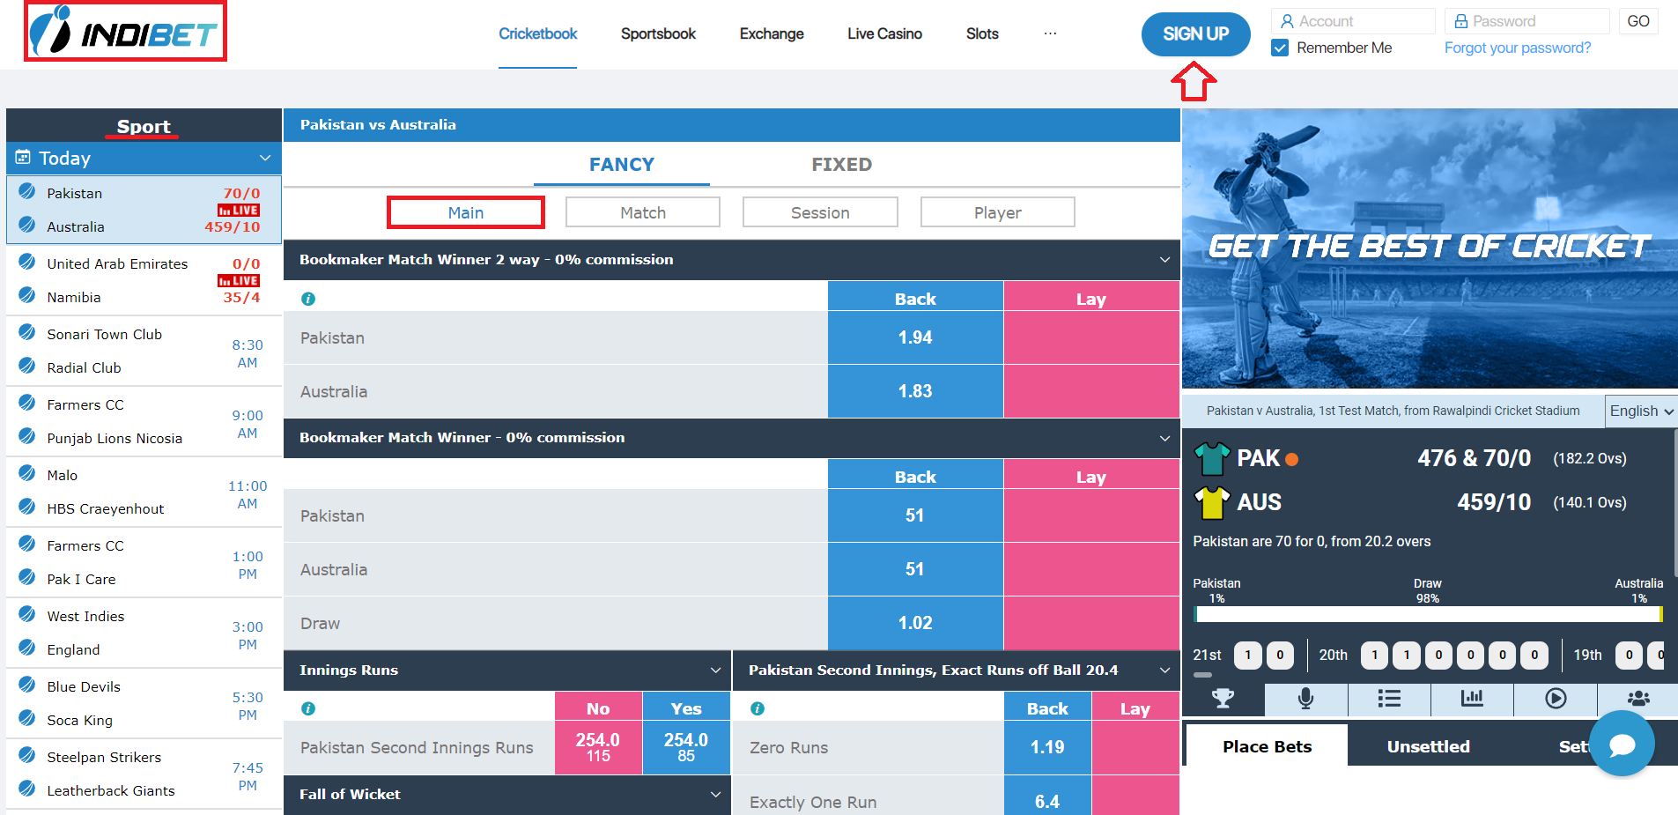Select the Match market filter
Image resolution: width=1678 pixels, height=815 pixels.
(x=643, y=212)
